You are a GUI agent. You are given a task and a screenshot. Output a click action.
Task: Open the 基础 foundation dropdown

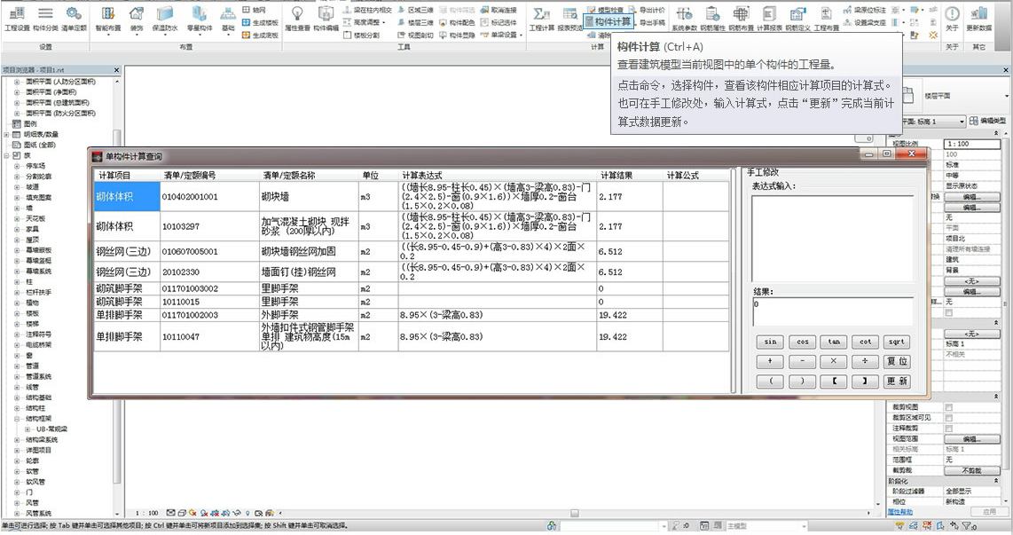228,20
